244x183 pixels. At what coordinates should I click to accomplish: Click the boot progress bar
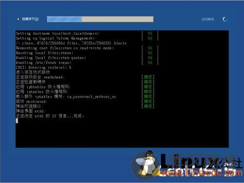pyautogui.click(x=100, y=19)
